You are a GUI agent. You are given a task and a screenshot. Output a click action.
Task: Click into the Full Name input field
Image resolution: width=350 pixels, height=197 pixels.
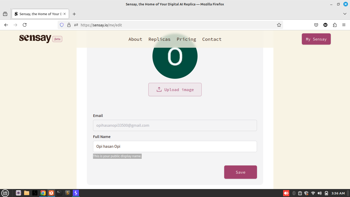pos(175,146)
